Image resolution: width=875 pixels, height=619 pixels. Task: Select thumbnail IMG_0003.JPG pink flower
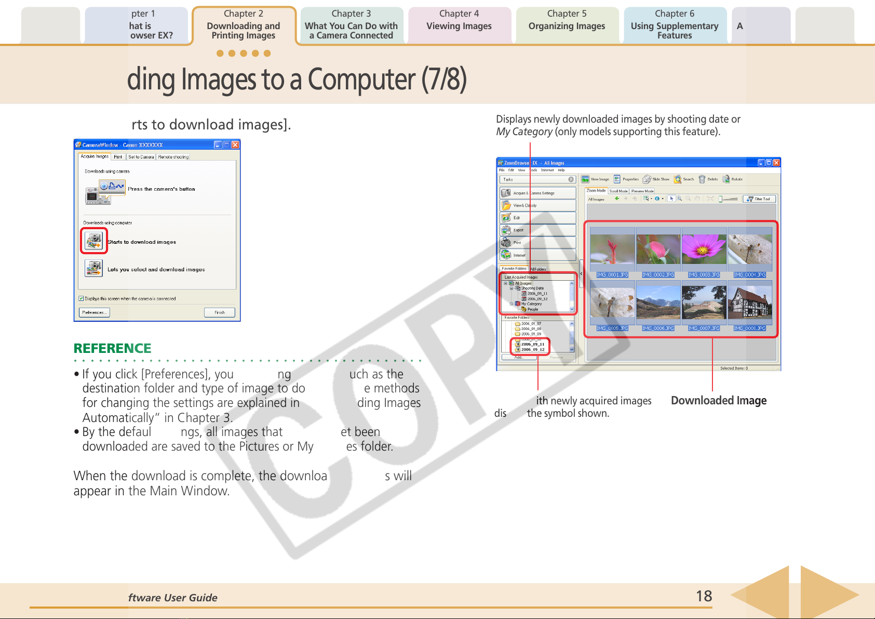(704, 252)
